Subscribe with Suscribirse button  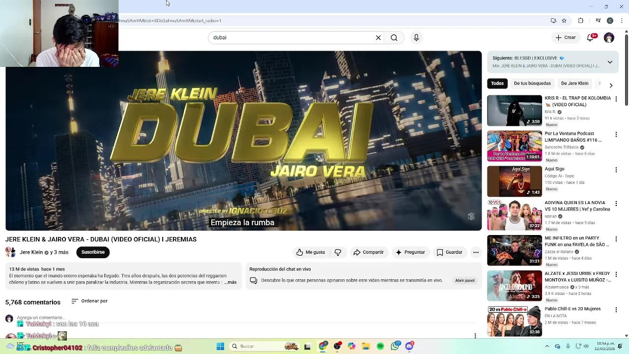point(93,252)
